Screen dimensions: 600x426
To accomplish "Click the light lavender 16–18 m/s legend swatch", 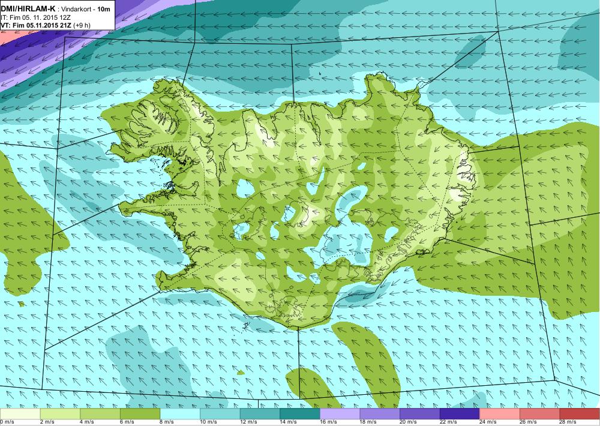I will coord(340,414).
